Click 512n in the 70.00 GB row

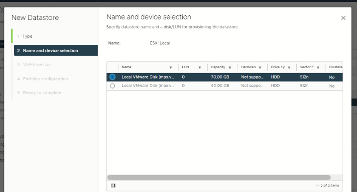pos(304,77)
